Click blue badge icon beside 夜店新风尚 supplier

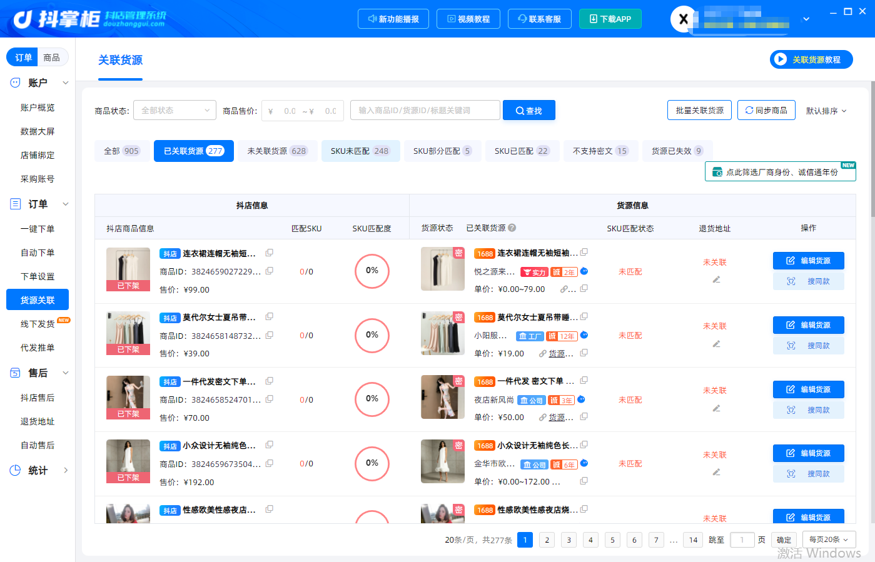[581, 399]
